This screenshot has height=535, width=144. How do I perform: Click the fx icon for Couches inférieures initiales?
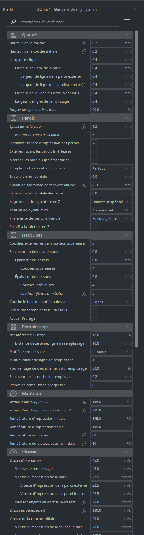pyautogui.click(x=84, y=293)
